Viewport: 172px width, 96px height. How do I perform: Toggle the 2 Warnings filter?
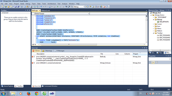47,51
